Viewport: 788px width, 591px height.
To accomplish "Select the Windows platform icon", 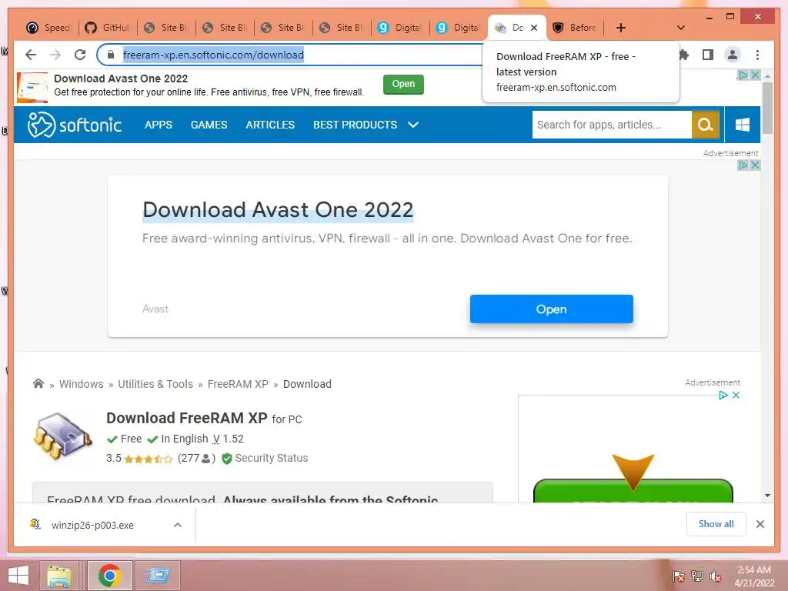I will [x=743, y=125].
